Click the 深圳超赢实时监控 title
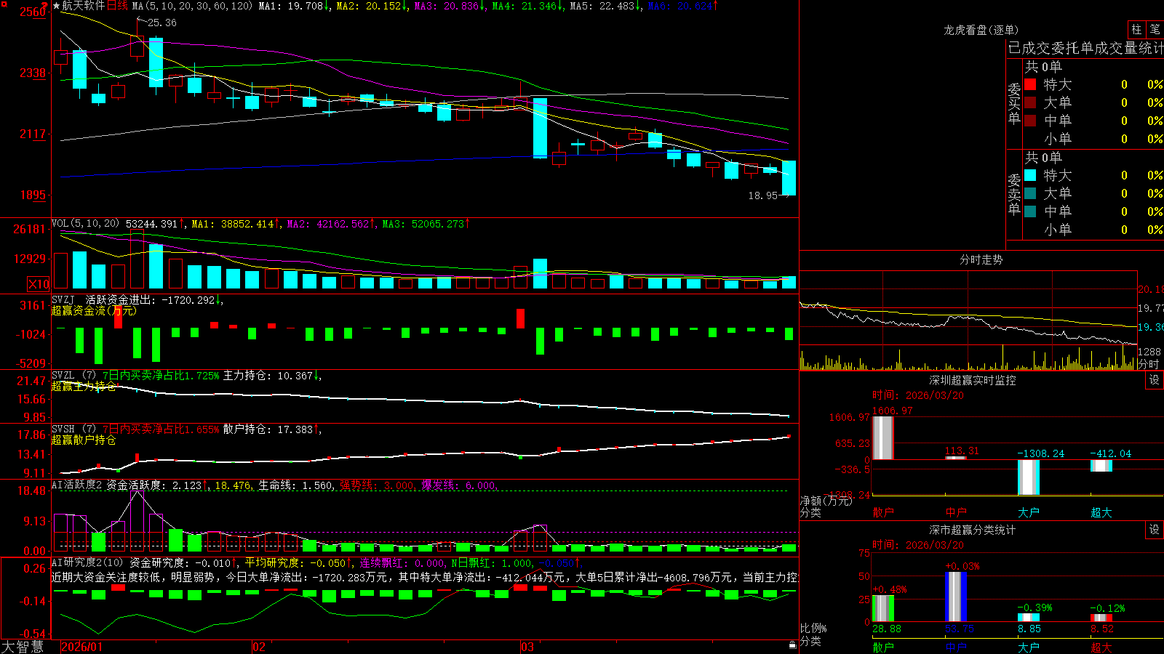This screenshot has height=654, width=1164. (x=972, y=380)
